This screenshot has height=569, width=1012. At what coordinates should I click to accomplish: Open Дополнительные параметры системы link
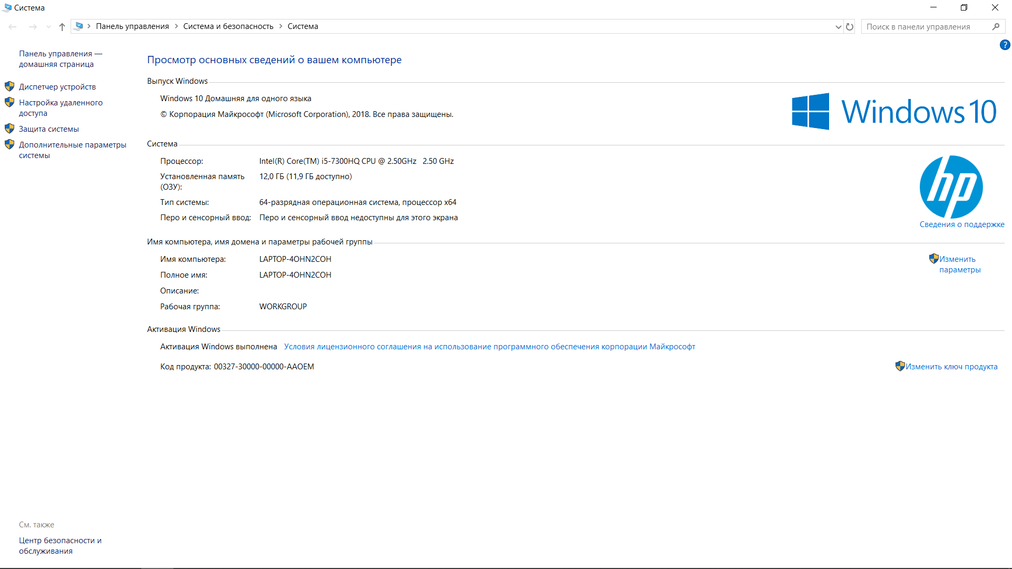(x=72, y=150)
